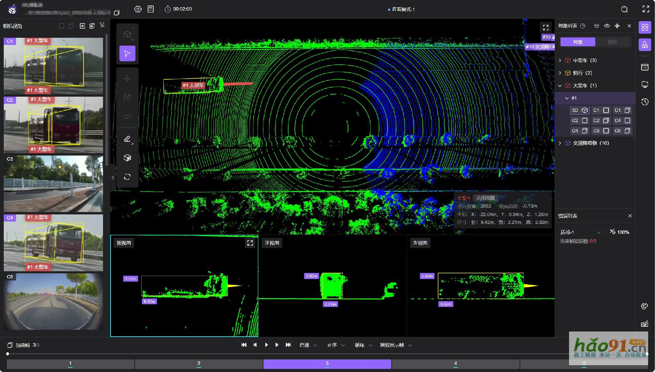The height and width of the screenshot is (372, 655).
Task: Collapse the camera panel with the left chevron
Action: (113, 177)
